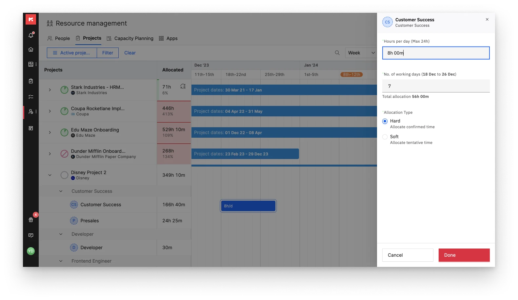Click the Dunder Mifflin blocked status icon

(x=65, y=154)
